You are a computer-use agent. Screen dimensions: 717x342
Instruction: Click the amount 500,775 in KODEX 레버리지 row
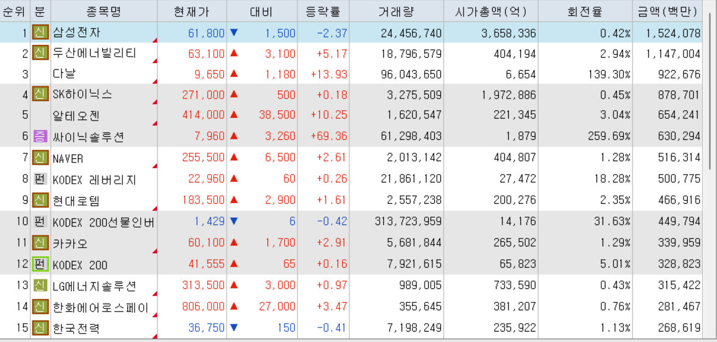coord(679,180)
